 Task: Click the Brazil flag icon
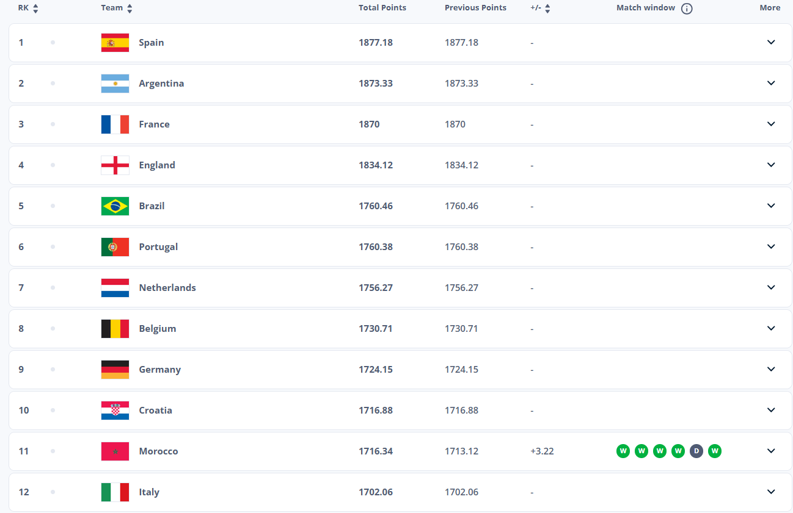115,206
